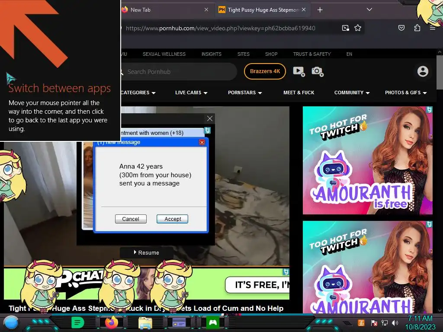This screenshot has width=443, height=332.
Task: Open the lower Amouranth banner ad
Action: pyautogui.click(x=368, y=267)
